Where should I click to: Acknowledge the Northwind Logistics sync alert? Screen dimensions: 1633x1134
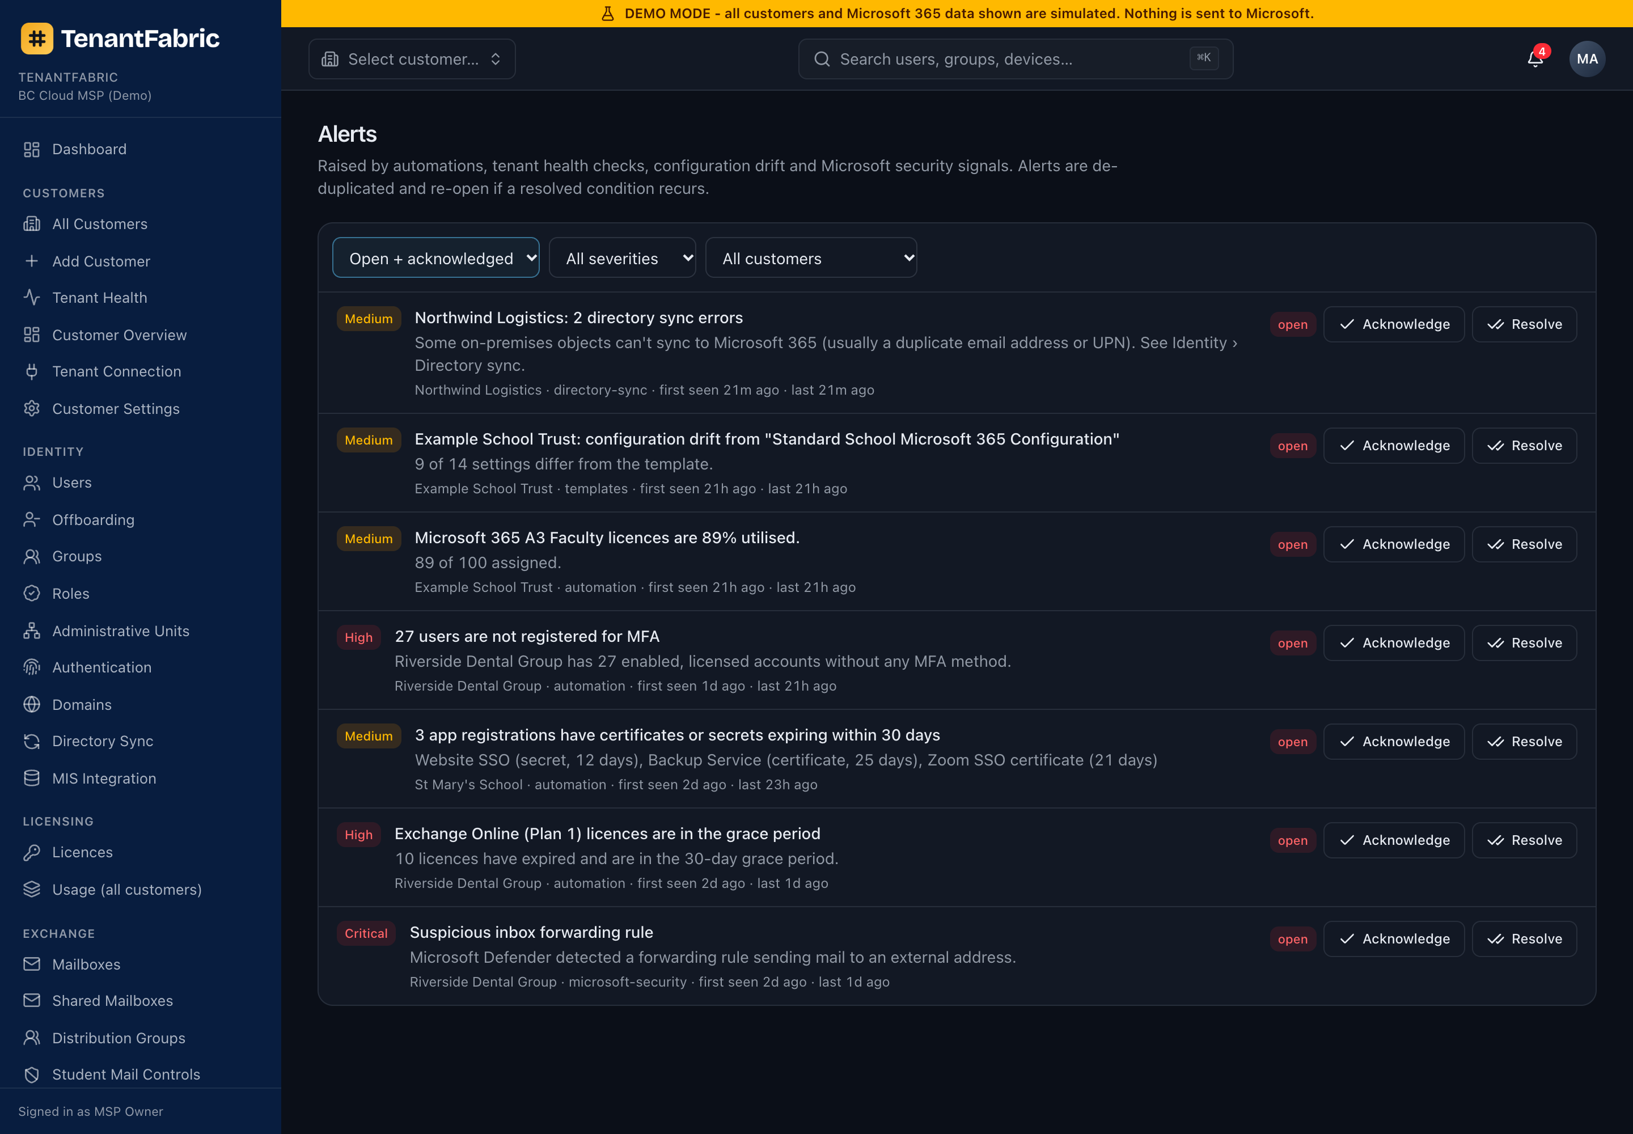pyautogui.click(x=1394, y=325)
